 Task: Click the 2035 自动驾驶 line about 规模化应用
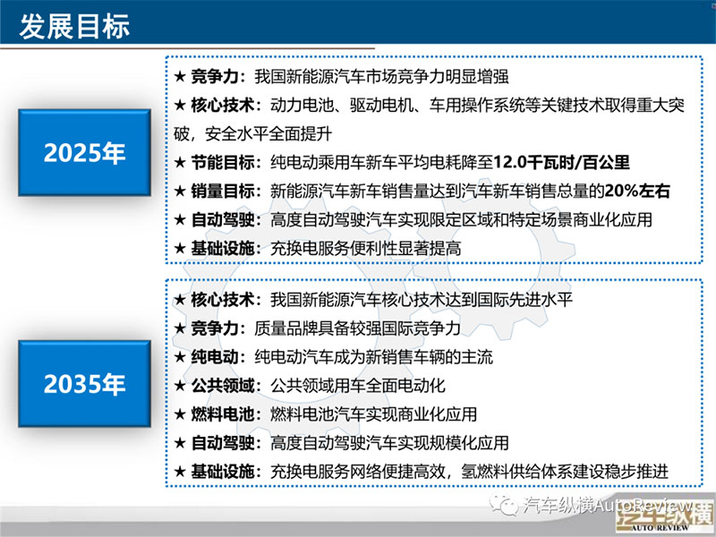click(341, 443)
